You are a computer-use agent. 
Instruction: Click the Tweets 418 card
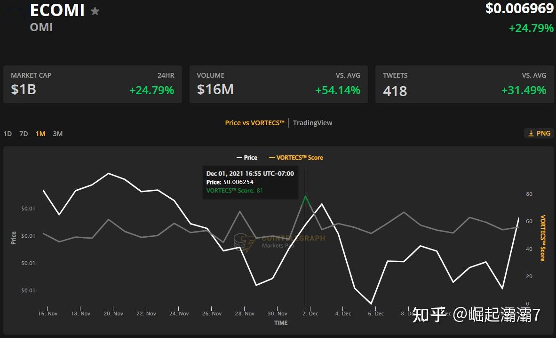pyautogui.click(x=465, y=84)
